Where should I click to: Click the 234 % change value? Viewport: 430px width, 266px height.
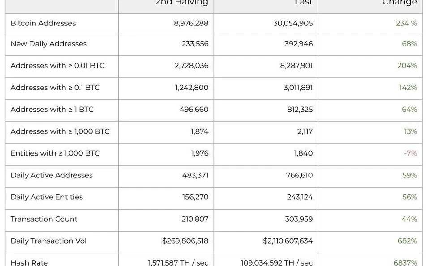tap(406, 23)
